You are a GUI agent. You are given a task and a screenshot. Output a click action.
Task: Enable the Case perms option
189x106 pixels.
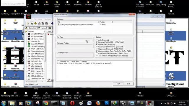[x=97, y=53]
